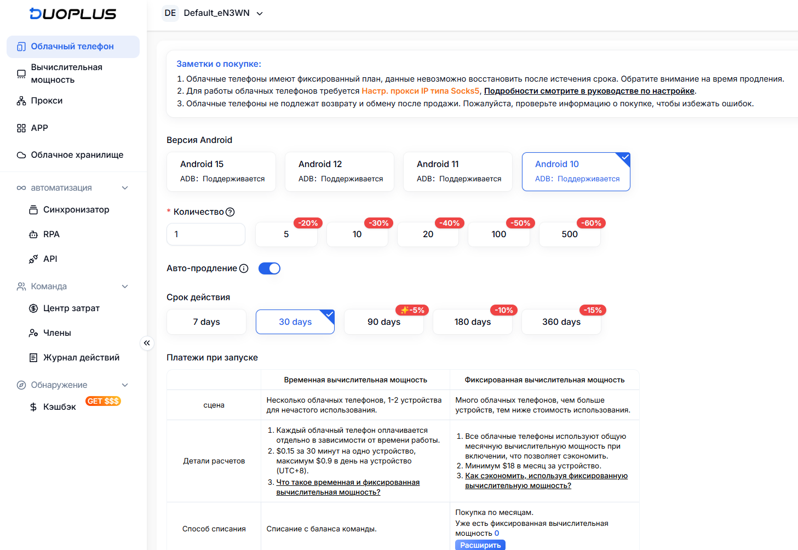
Task: Click the Синхронизатор icon
Action: click(33, 210)
